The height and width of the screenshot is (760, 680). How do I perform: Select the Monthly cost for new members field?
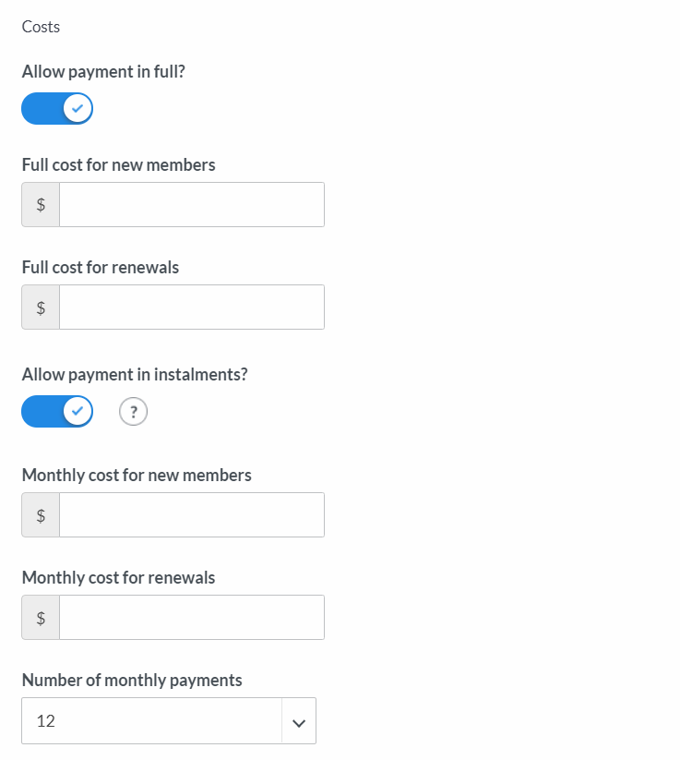point(192,514)
